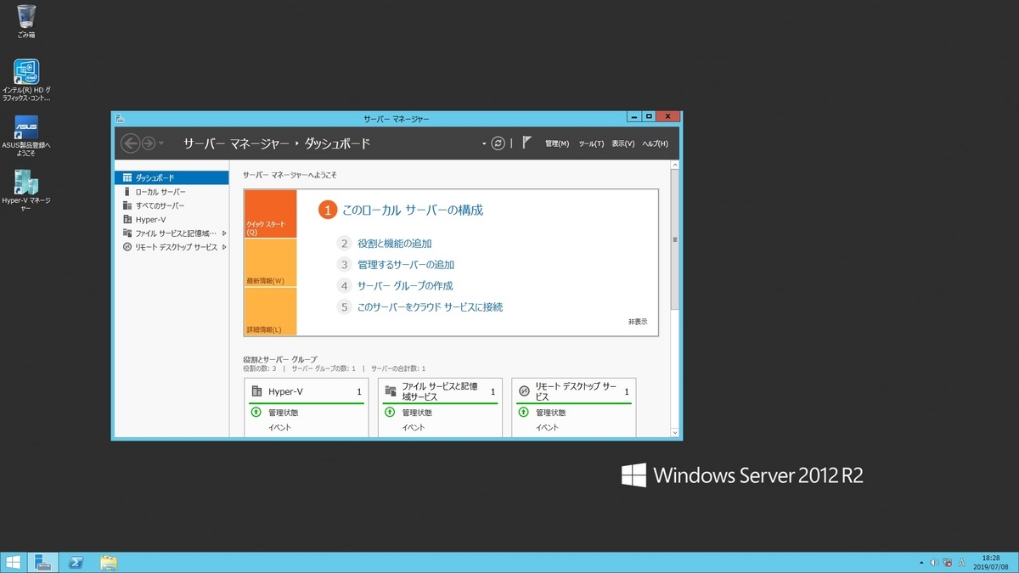Click 管理状態 in the Hyper-V tile
The width and height of the screenshot is (1019, 573).
tap(283, 413)
